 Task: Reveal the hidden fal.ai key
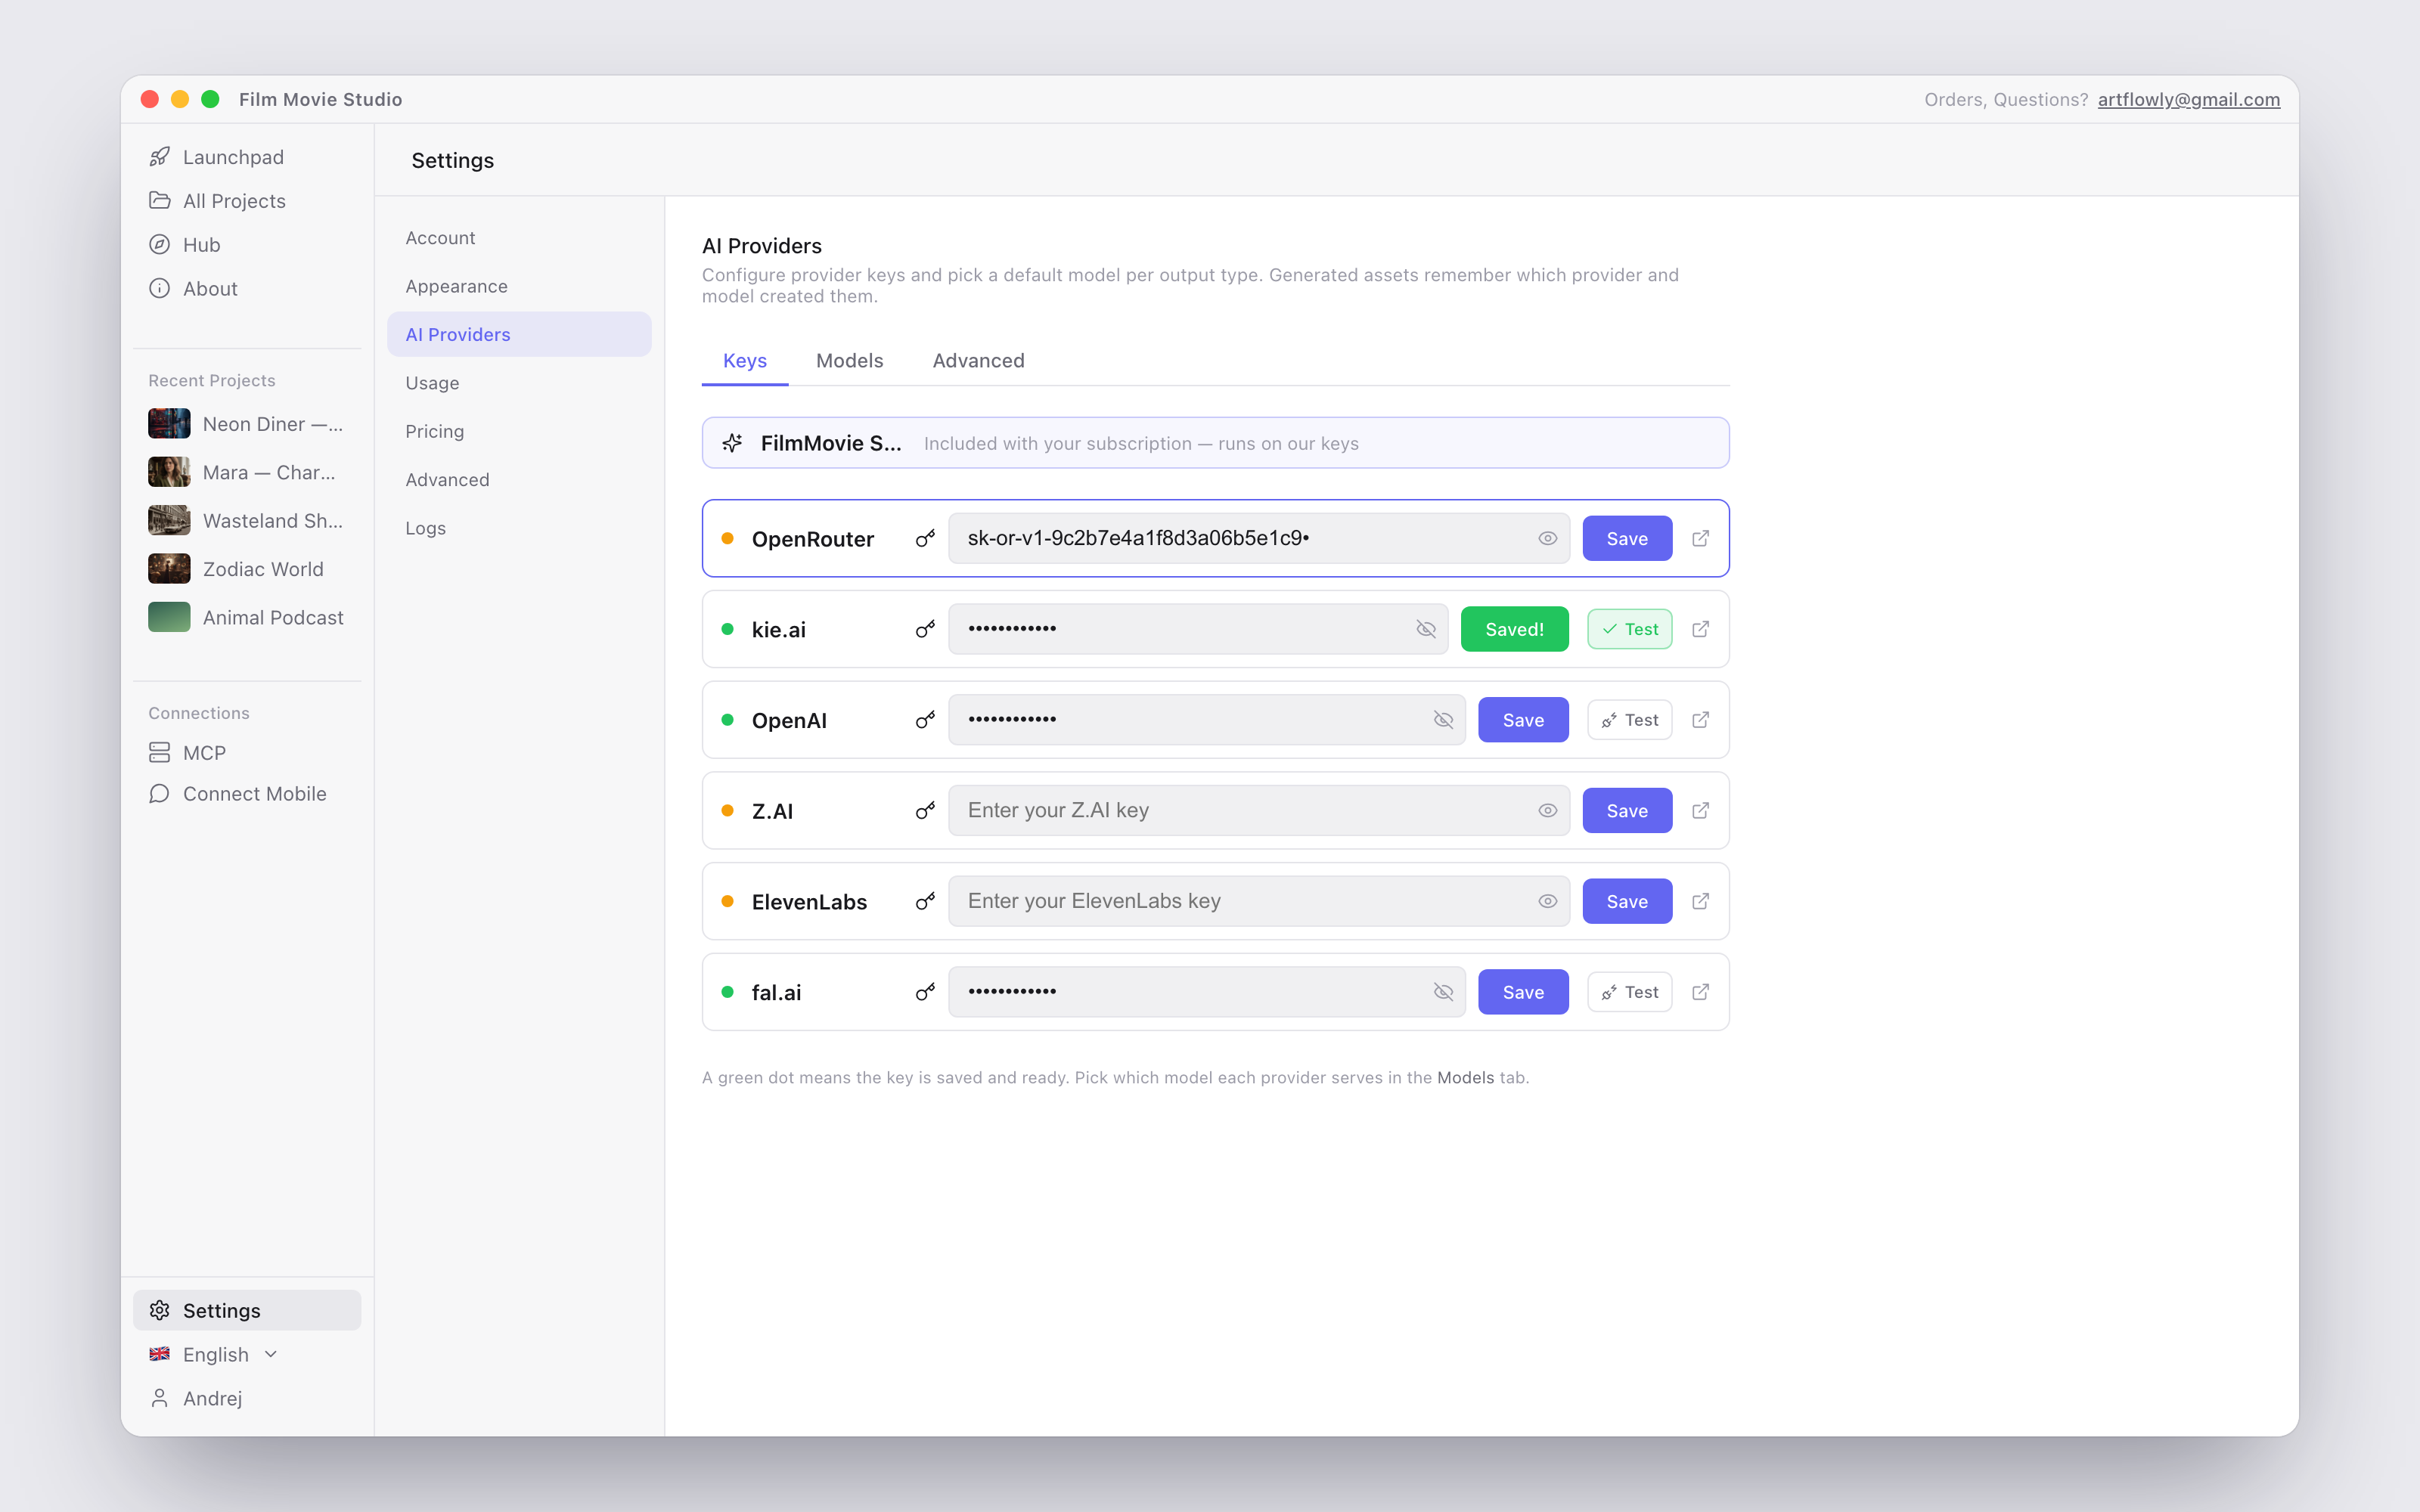point(1443,992)
